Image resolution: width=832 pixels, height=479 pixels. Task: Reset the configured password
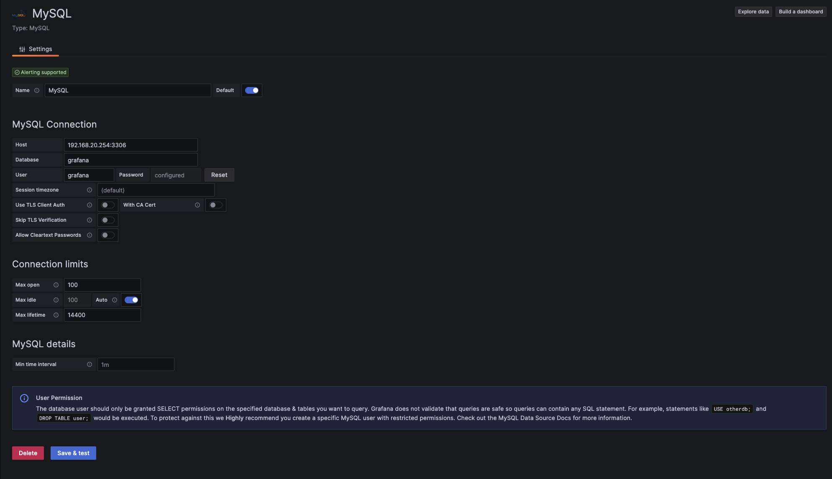point(219,175)
